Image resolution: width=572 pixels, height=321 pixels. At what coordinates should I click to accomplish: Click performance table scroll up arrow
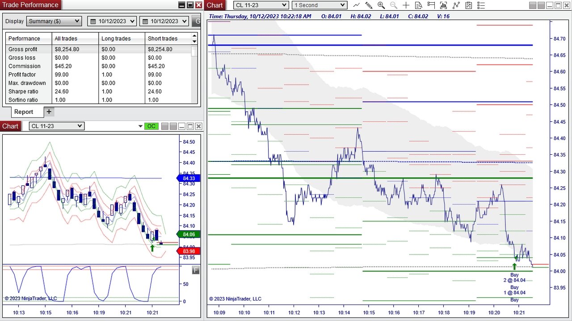click(194, 36)
